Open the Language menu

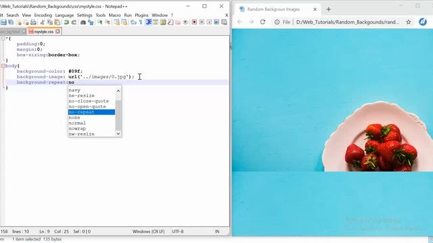point(64,15)
